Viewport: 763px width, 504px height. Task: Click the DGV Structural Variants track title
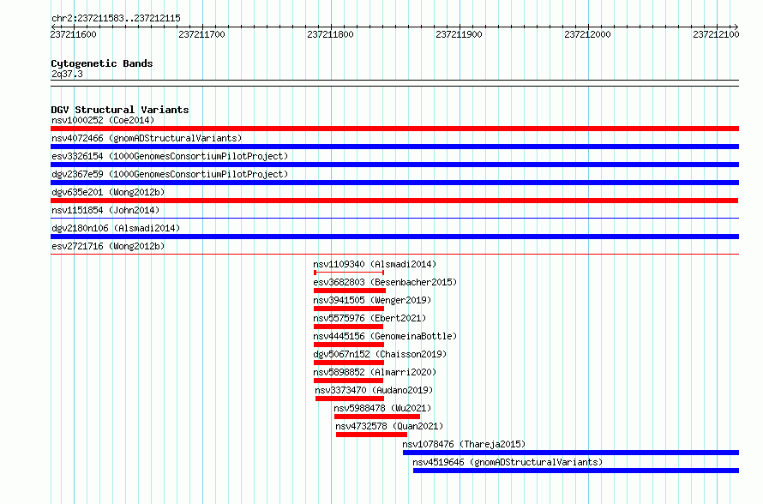click(x=120, y=110)
